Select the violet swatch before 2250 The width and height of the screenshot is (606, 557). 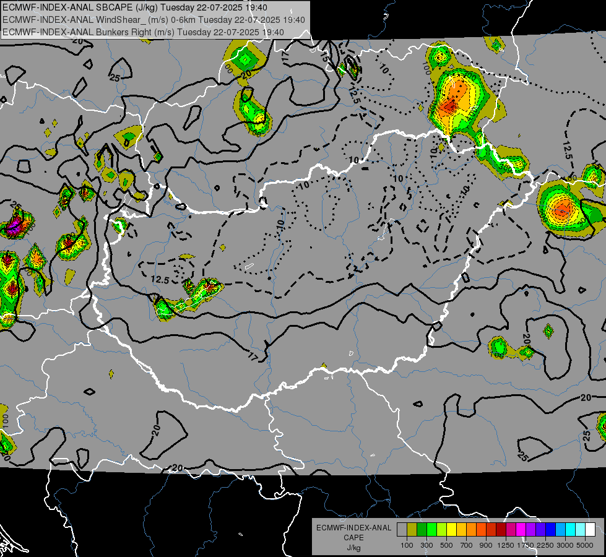tap(540, 530)
